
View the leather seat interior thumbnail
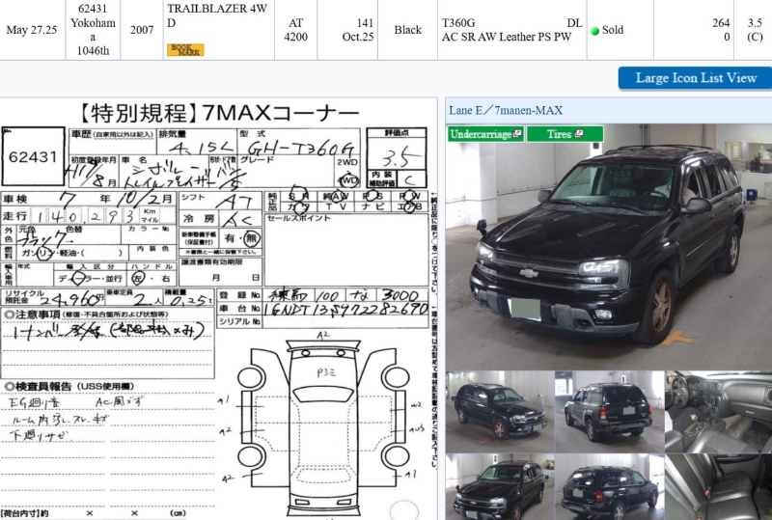(718, 487)
